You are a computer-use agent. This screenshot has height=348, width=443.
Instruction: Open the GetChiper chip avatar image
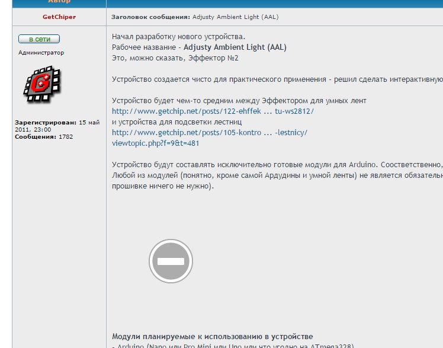(42, 84)
